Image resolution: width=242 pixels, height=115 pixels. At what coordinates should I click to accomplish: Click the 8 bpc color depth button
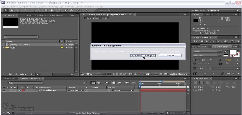(x=23, y=74)
